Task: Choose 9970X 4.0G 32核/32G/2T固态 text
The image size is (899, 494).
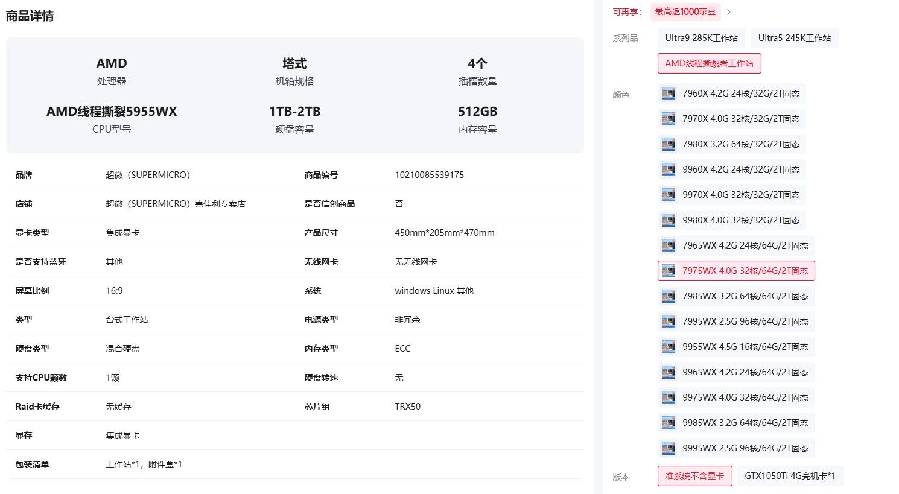Action: coord(741,195)
